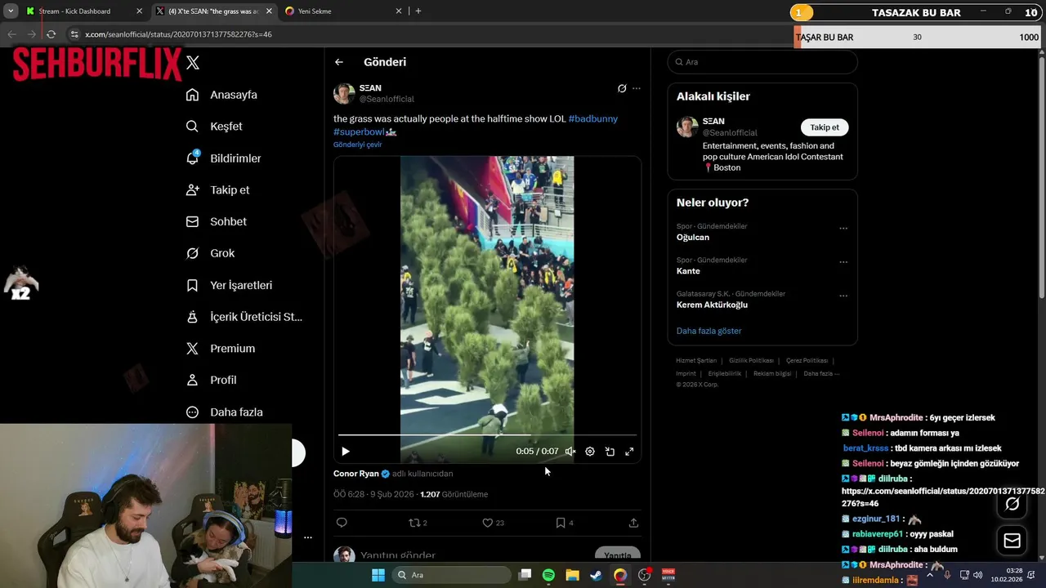Go back with the Gönderi arrow
This screenshot has width=1046, height=588.
339,62
